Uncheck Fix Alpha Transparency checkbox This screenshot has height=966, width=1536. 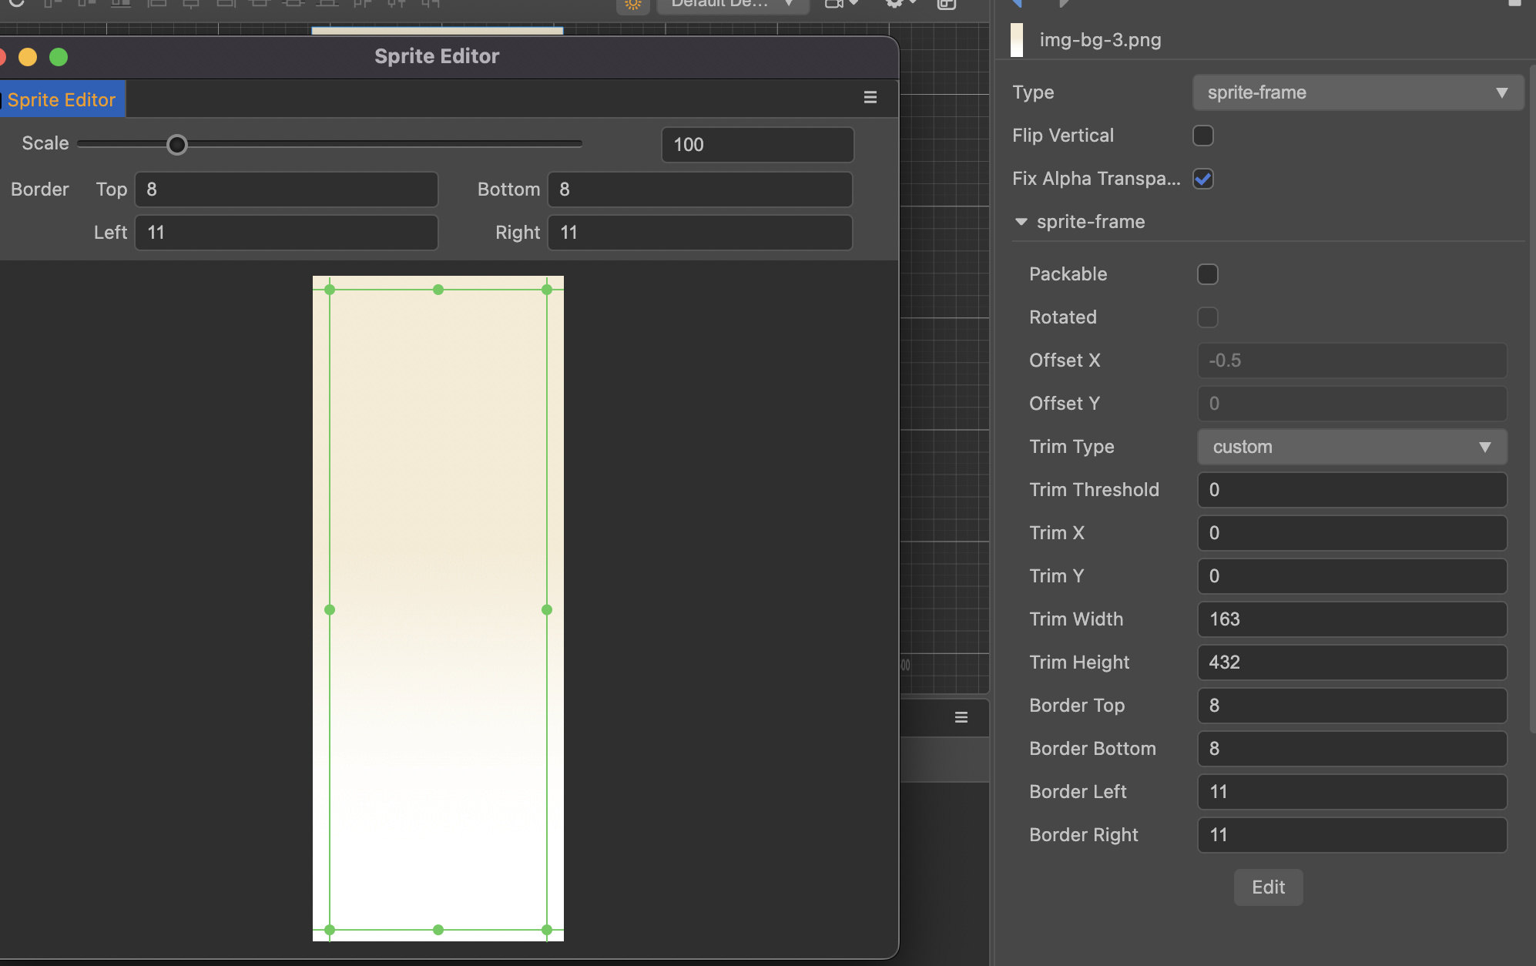tap(1202, 179)
